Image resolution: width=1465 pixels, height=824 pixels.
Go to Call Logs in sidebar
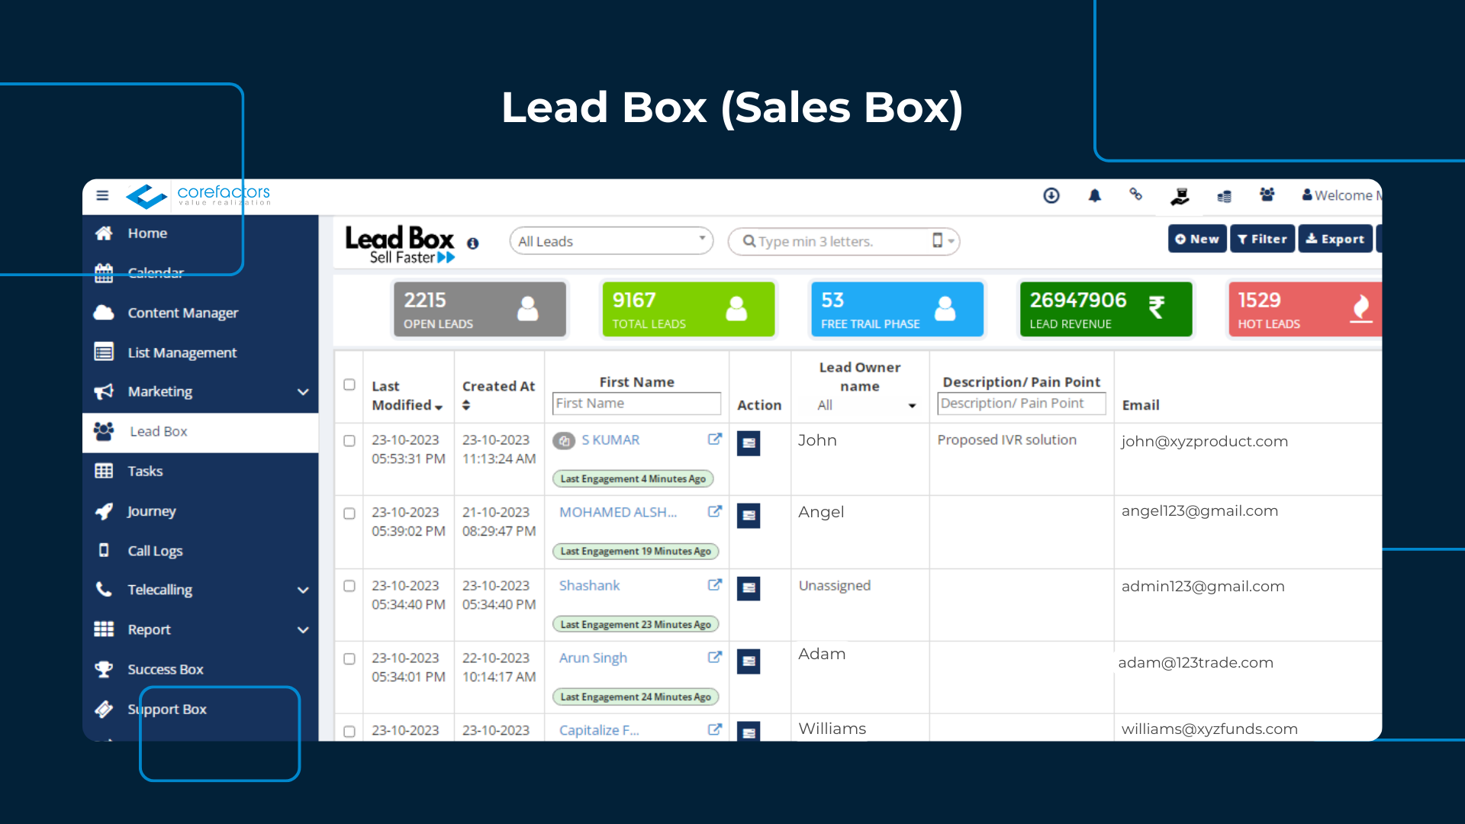[x=155, y=550]
